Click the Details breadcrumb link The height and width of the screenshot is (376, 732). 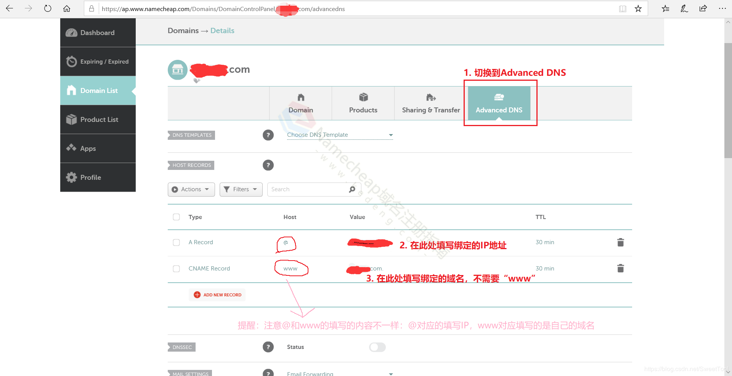point(222,30)
